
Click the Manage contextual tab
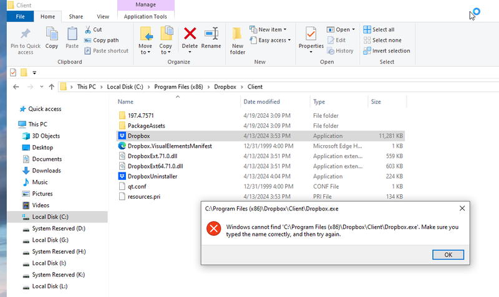146,5
